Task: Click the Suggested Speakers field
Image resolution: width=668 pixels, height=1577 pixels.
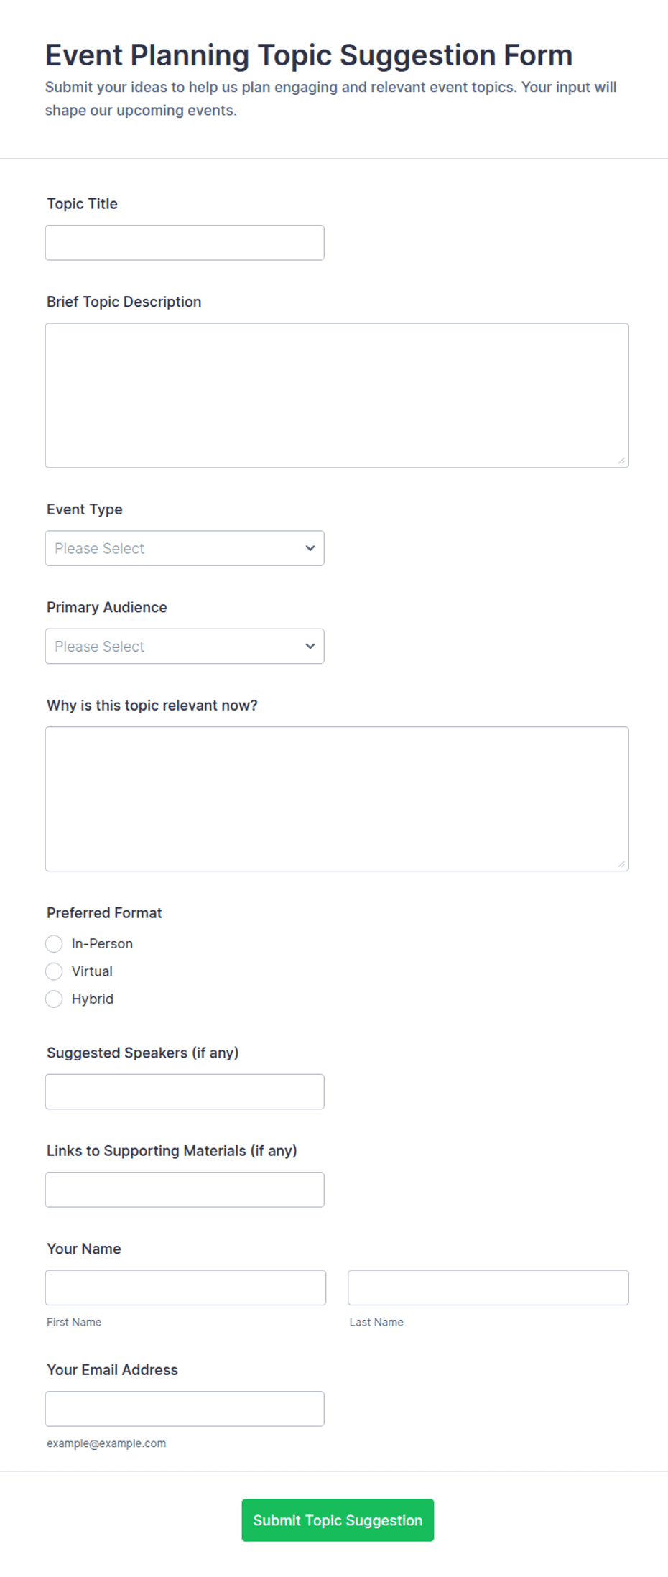Action: [x=185, y=1091]
